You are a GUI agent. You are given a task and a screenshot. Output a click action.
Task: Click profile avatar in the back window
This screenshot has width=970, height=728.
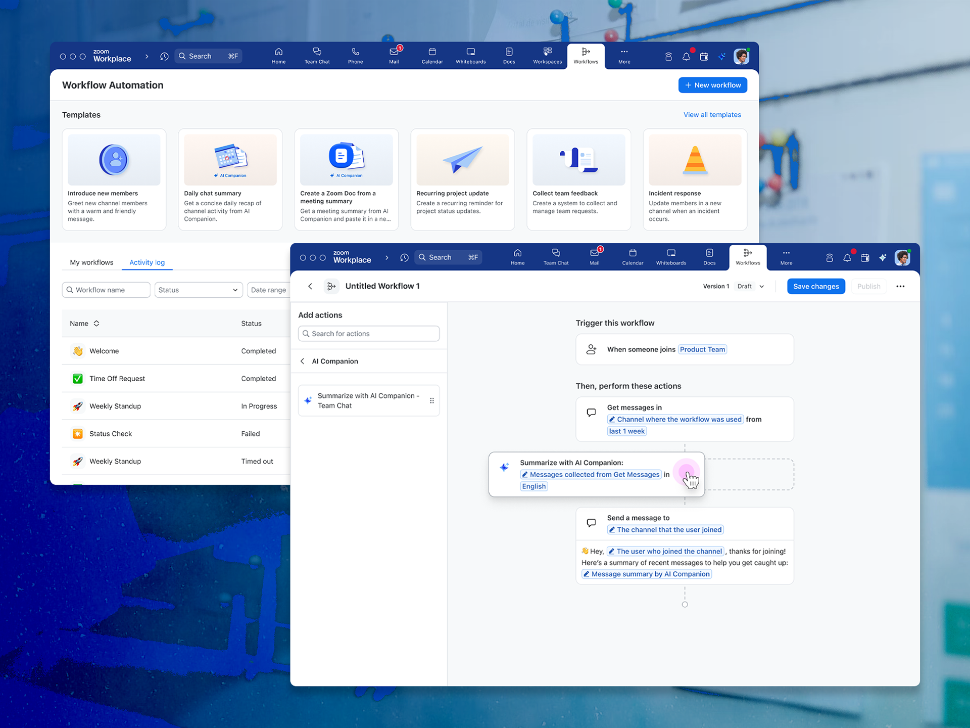tap(741, 57)
